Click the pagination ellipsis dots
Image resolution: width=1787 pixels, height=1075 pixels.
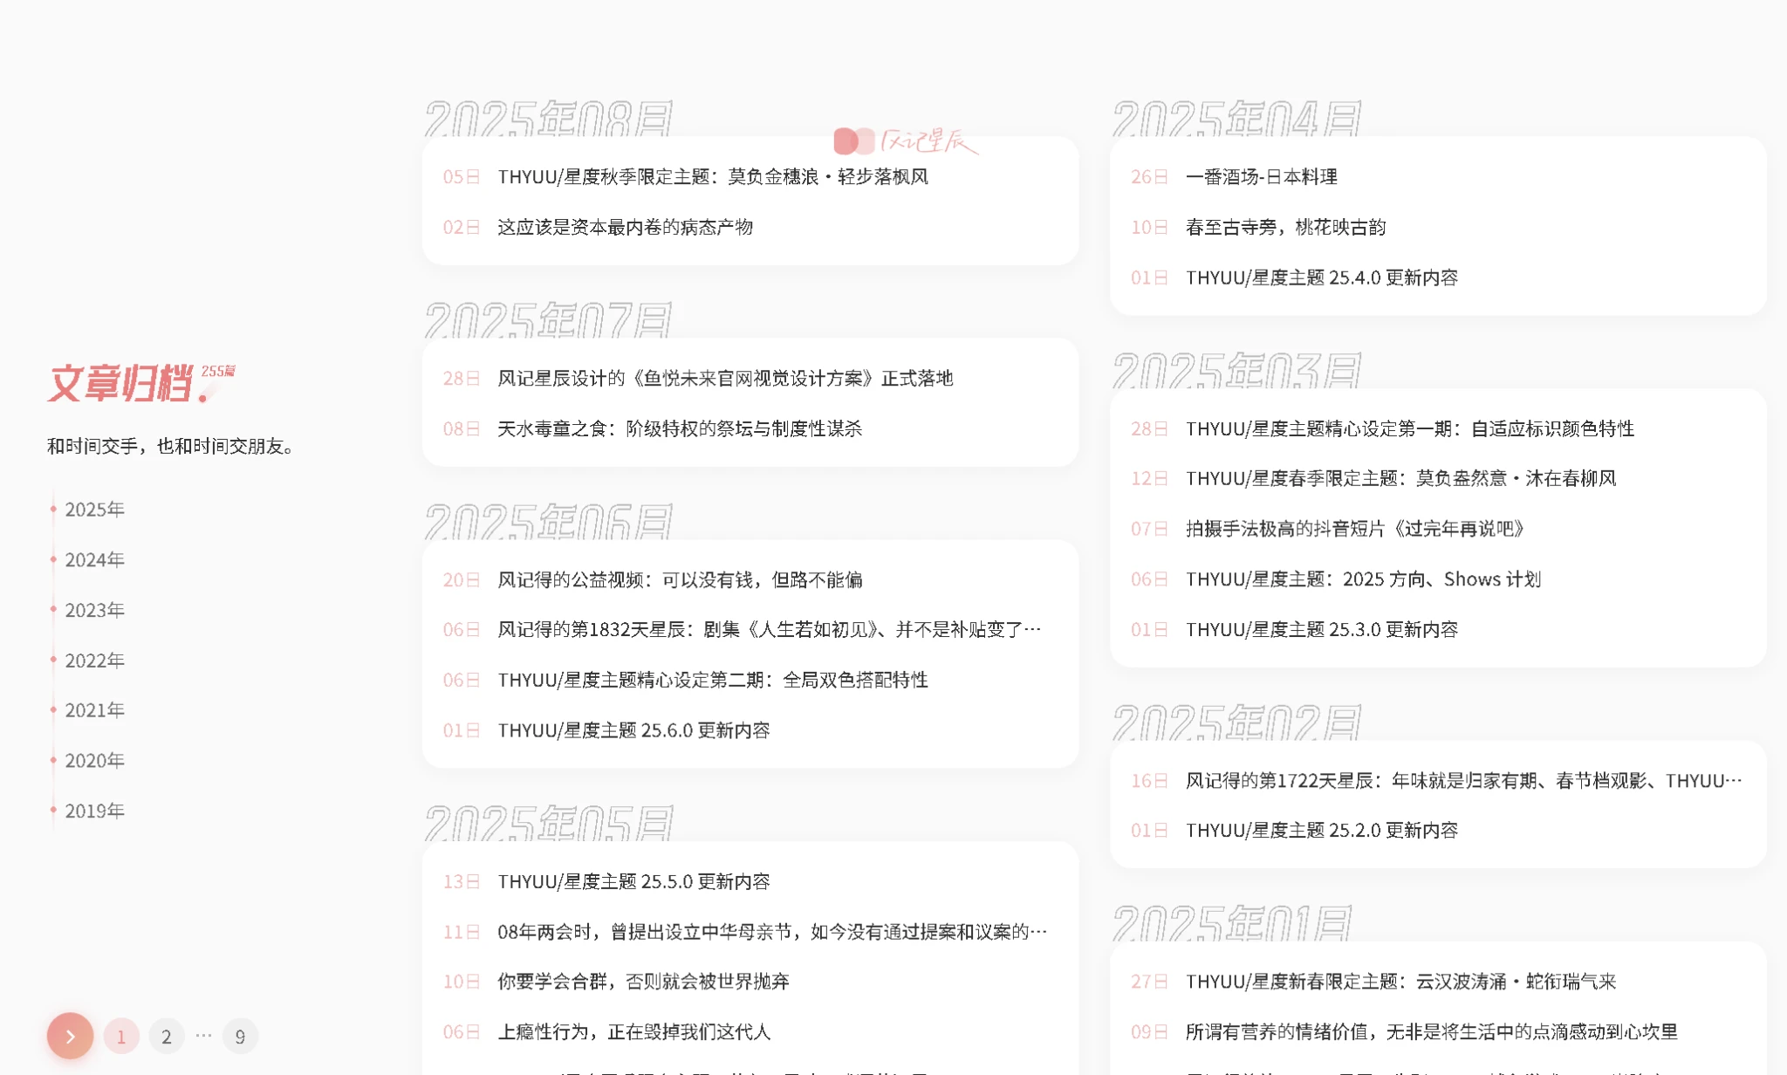pyautogui.click(x=203, y=1036)
